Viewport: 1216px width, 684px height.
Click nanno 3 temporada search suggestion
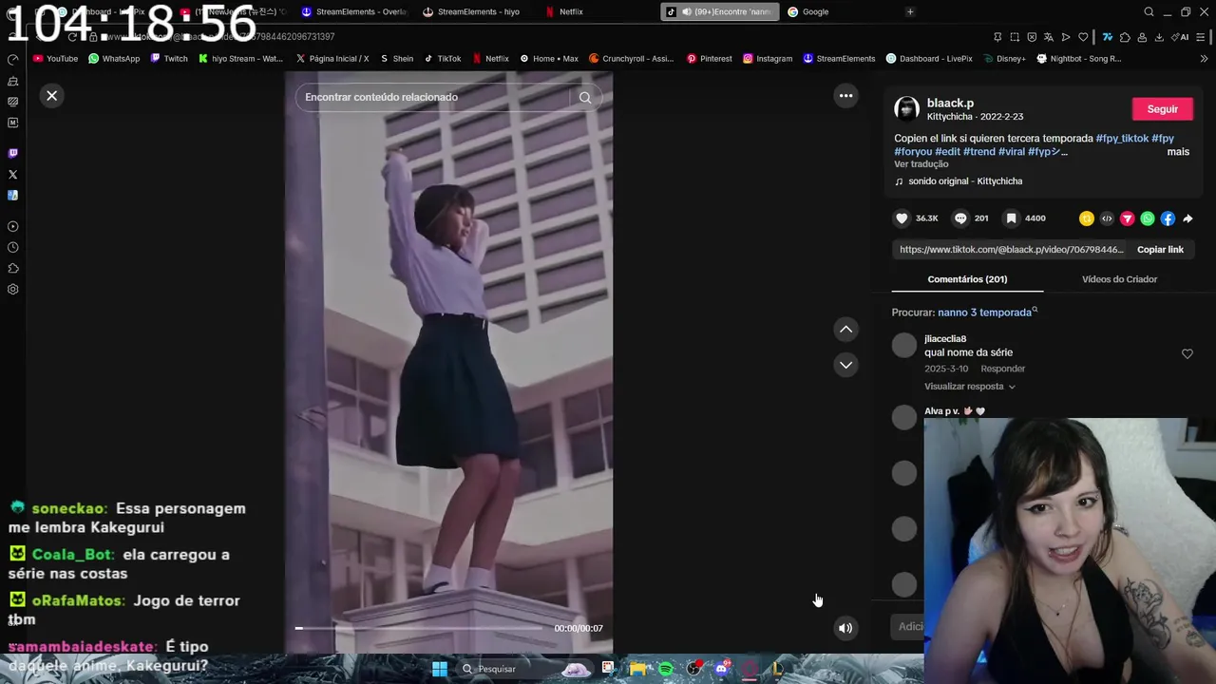pyautogui.click(x=984, y=313)
